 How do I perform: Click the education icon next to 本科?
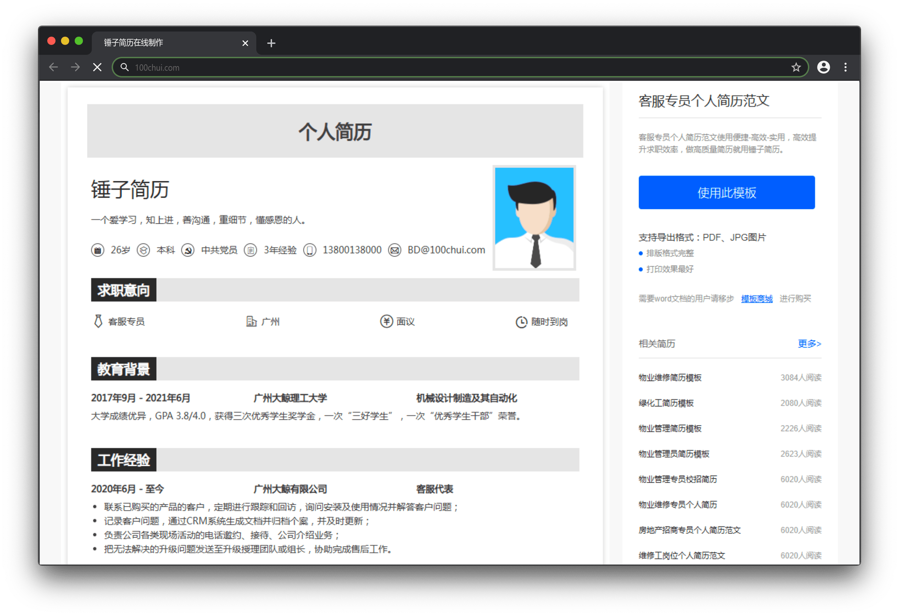click(x=143, y=250)
